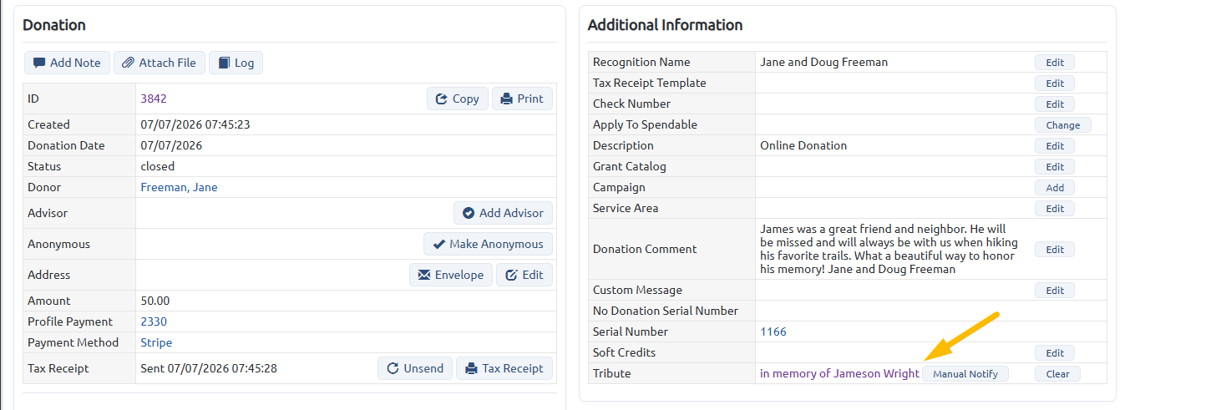Screen dimensions: 1221x410
Task: Select recognition name Jane and Doug Freeman
Action: 824,62
